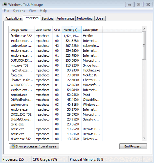Minimize the Task Manager window
154x163 pixels.
click(129, 4)
